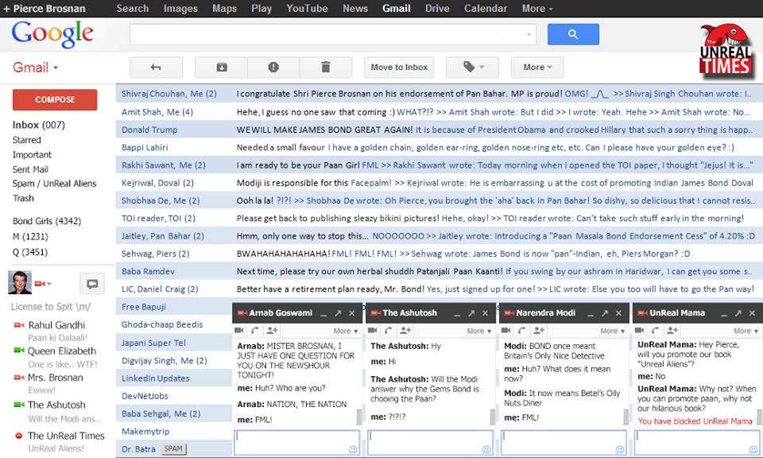Open the search options dropdown arrow

click(529, 34)
